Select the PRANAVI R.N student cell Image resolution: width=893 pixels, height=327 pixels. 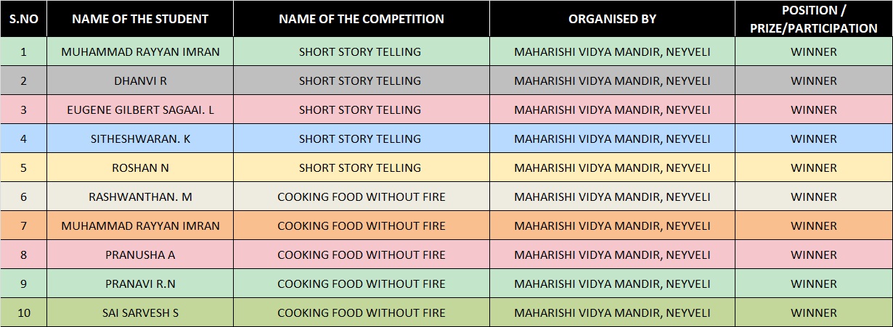point(140,284)
